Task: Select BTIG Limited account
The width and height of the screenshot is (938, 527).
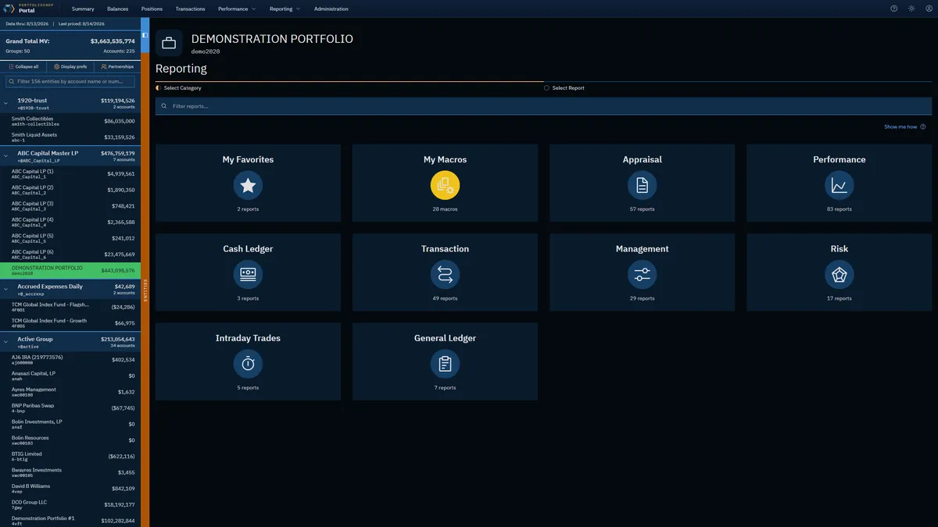Action: point(70,456)
